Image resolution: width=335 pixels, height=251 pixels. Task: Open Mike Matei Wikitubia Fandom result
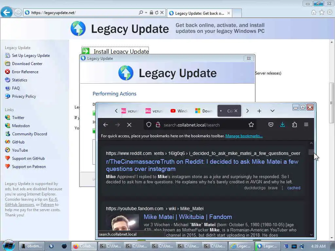[188, 217]
